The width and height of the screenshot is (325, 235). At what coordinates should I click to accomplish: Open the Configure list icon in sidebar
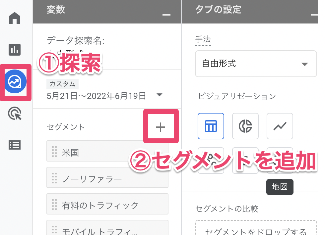coord(15,145)
